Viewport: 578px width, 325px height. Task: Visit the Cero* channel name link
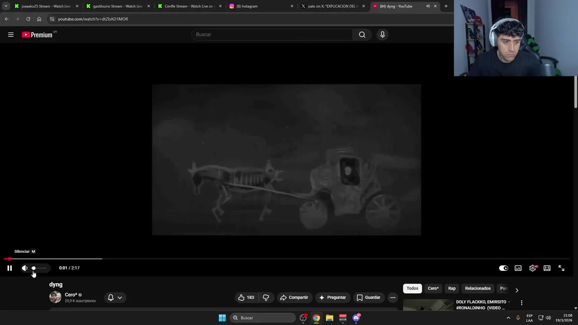[71, 295]
